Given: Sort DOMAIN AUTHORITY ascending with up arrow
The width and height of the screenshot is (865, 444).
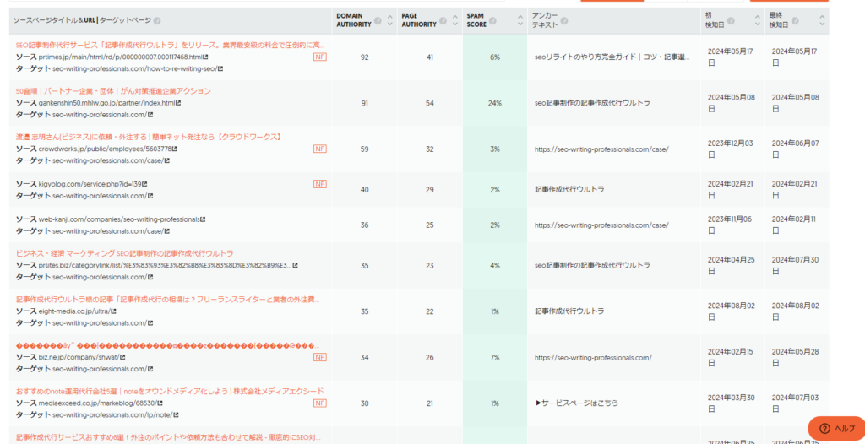Looking at the screenshot, I should tap(390, 17).
